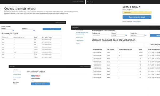Screen dimensions: 160x96
Task: Open calendar icon next to 09.01.2019 date field
Action: pyautogui.click(x=145, y=35)
